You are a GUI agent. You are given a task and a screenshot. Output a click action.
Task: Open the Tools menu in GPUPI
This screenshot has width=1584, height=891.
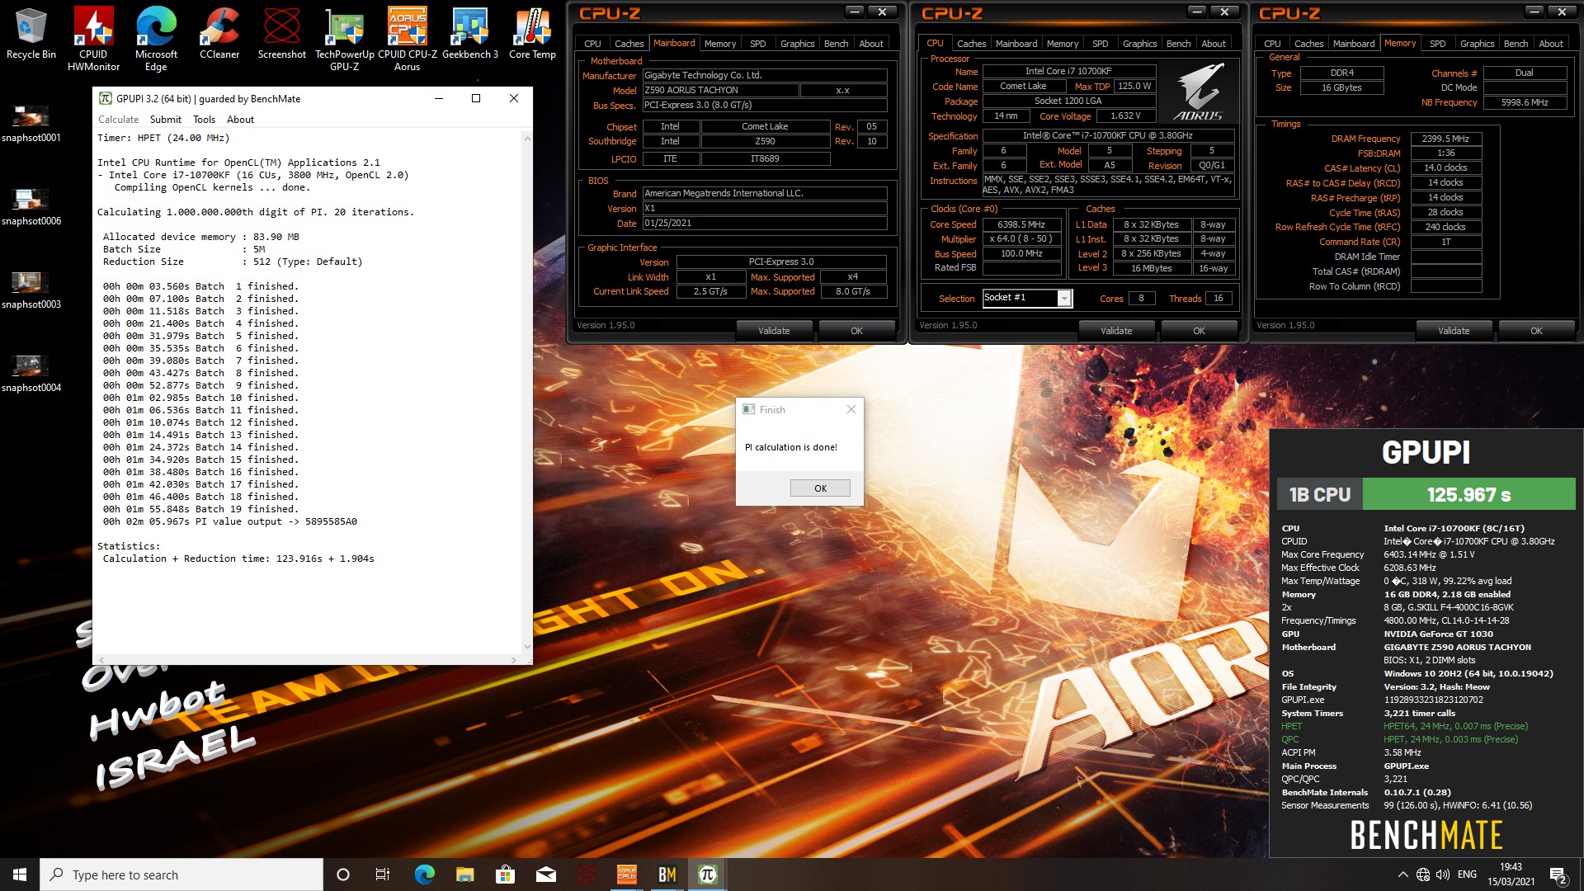[204, 120]
